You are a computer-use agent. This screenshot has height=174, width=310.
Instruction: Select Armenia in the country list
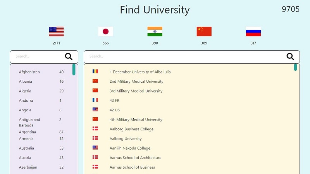click(26, 138)
